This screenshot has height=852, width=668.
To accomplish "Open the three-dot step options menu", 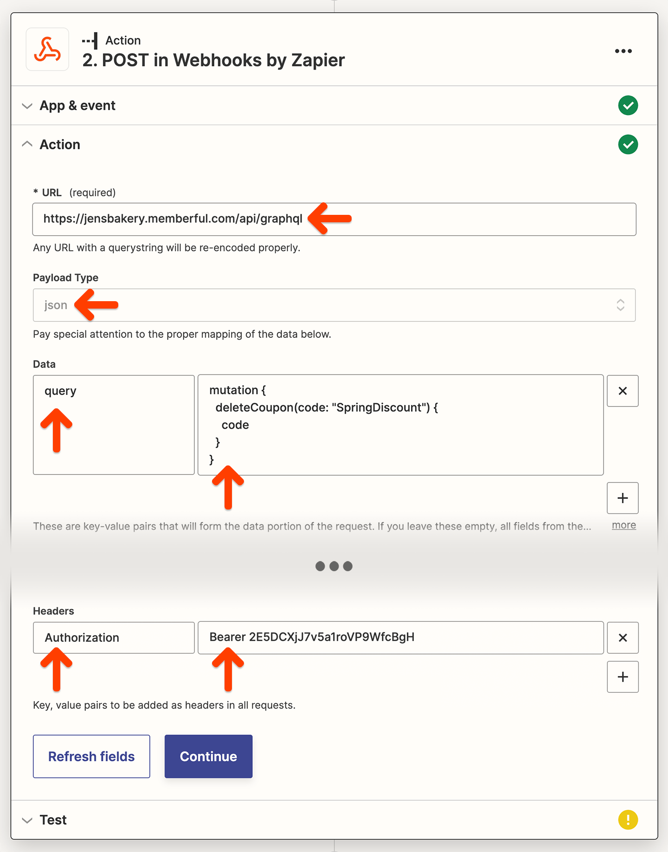I will point(623,51).
